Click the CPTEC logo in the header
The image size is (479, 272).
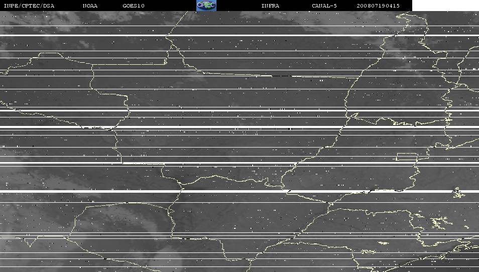point(206,6)
